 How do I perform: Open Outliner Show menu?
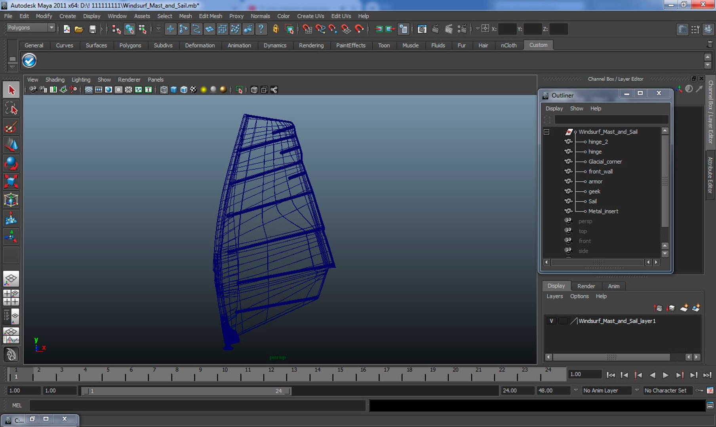576,108
